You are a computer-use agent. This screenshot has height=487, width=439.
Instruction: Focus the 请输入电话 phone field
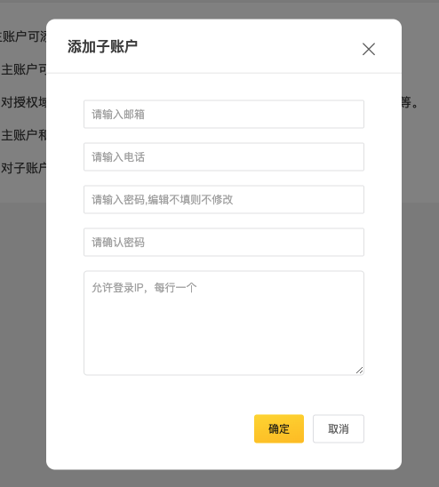224,156
